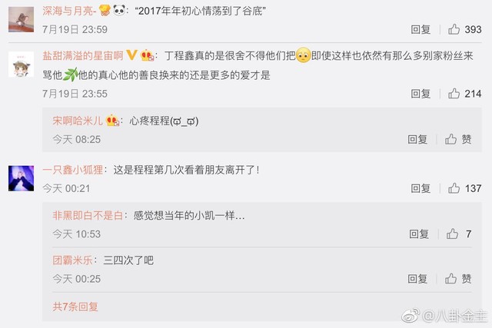This screenshot has width=492, height=328.
Task: Tap thumbs-up on 心疼程程 reply
Action: click(x=451, y=139)
